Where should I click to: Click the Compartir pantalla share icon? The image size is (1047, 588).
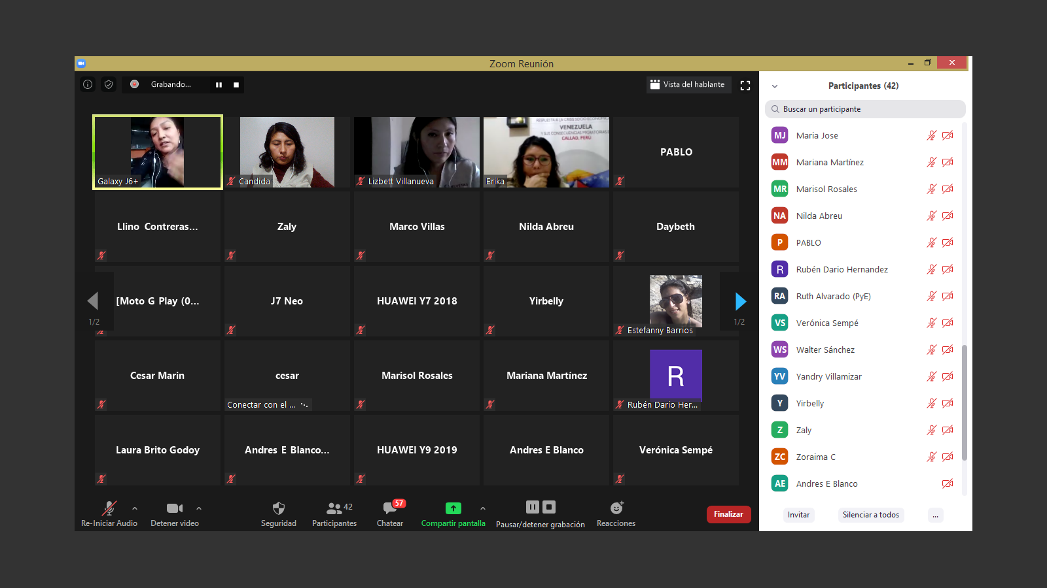[x=453, y=508]
